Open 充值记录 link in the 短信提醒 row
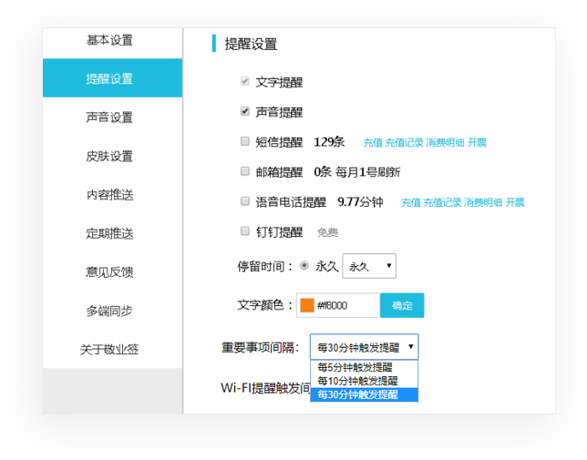The image size is (587, 460). [x=405, y=142]
